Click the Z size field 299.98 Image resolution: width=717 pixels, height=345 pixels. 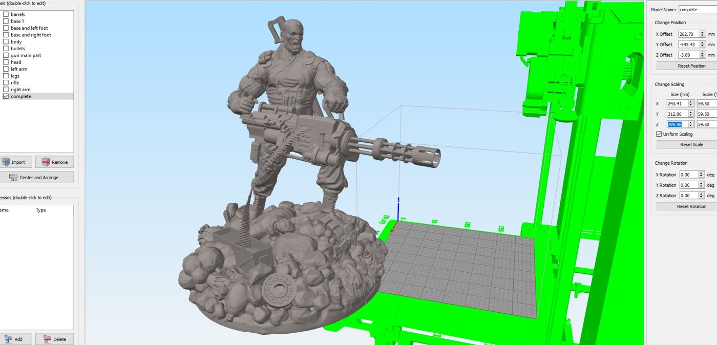point(677,124)
